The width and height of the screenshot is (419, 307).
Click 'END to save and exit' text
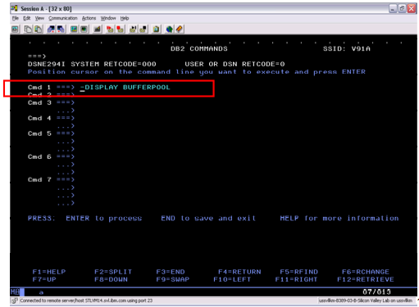[x=208, y=219]
